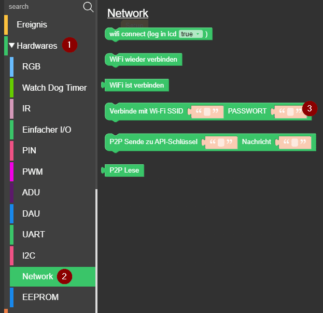
Task: Open the Watch Dog Timer category
Action: 54,88
